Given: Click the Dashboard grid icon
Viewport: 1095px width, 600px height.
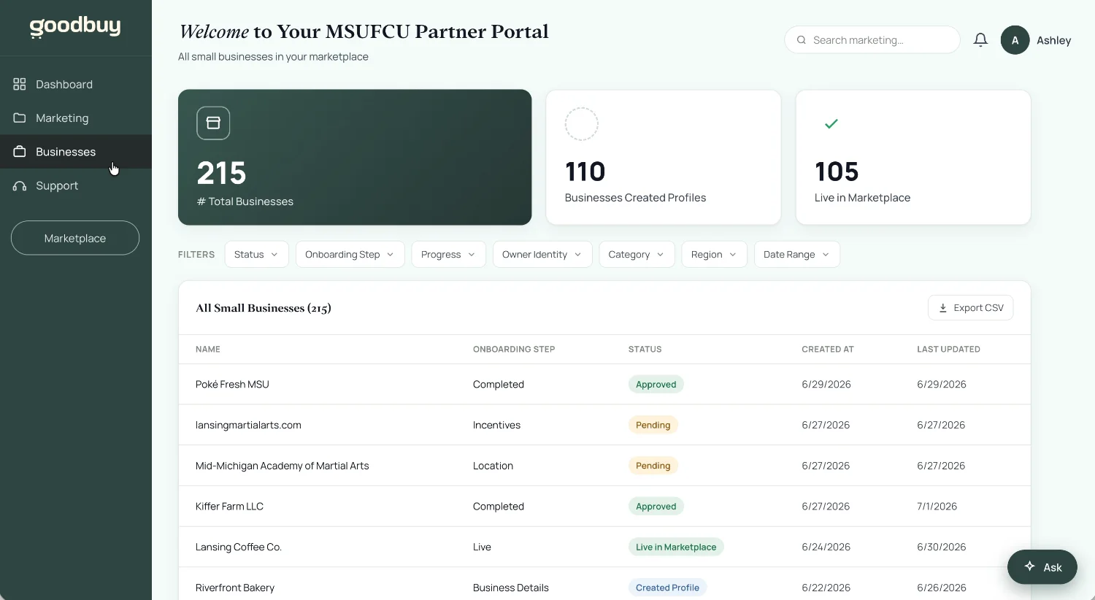Looking at the screenshot, I should [x=20, y=84].
